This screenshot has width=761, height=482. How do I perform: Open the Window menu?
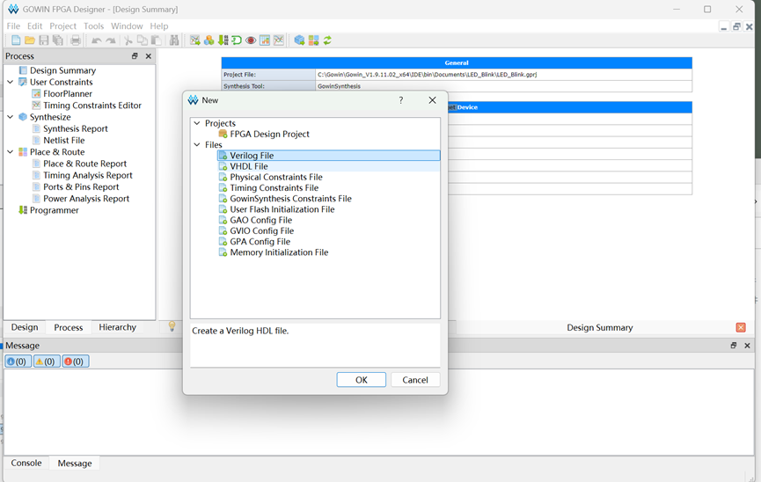click(x=127, y=26)
